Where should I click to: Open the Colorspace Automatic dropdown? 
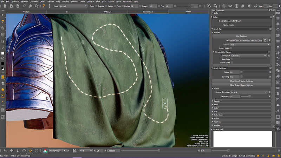249,55
